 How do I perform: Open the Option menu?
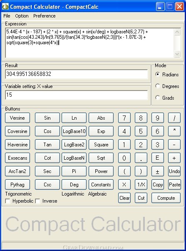(x=22, y=16)
